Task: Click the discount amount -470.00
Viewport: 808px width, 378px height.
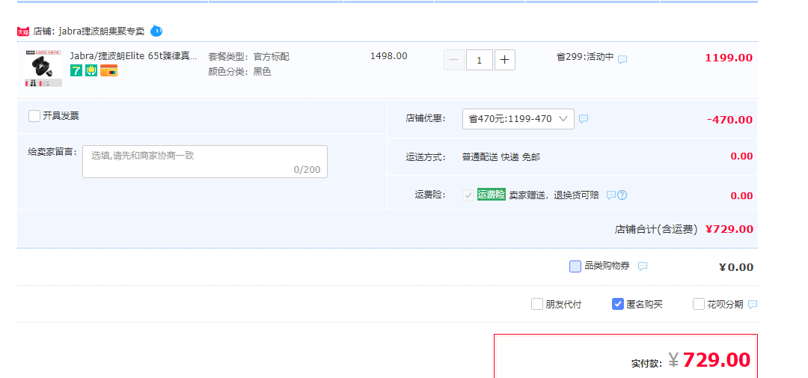Action: point(729,120)
